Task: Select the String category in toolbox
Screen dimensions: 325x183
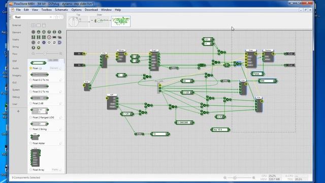Action: (x=16, y=47)
